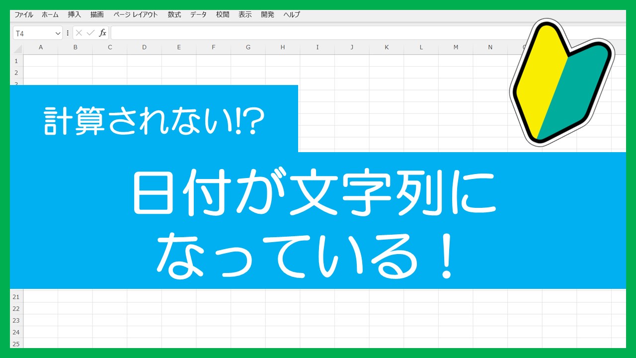The height and width of the screenshot is (358, 636).
Task: Select the 校閲 tab
Action: pyautogui.click(x=223, y=14)
